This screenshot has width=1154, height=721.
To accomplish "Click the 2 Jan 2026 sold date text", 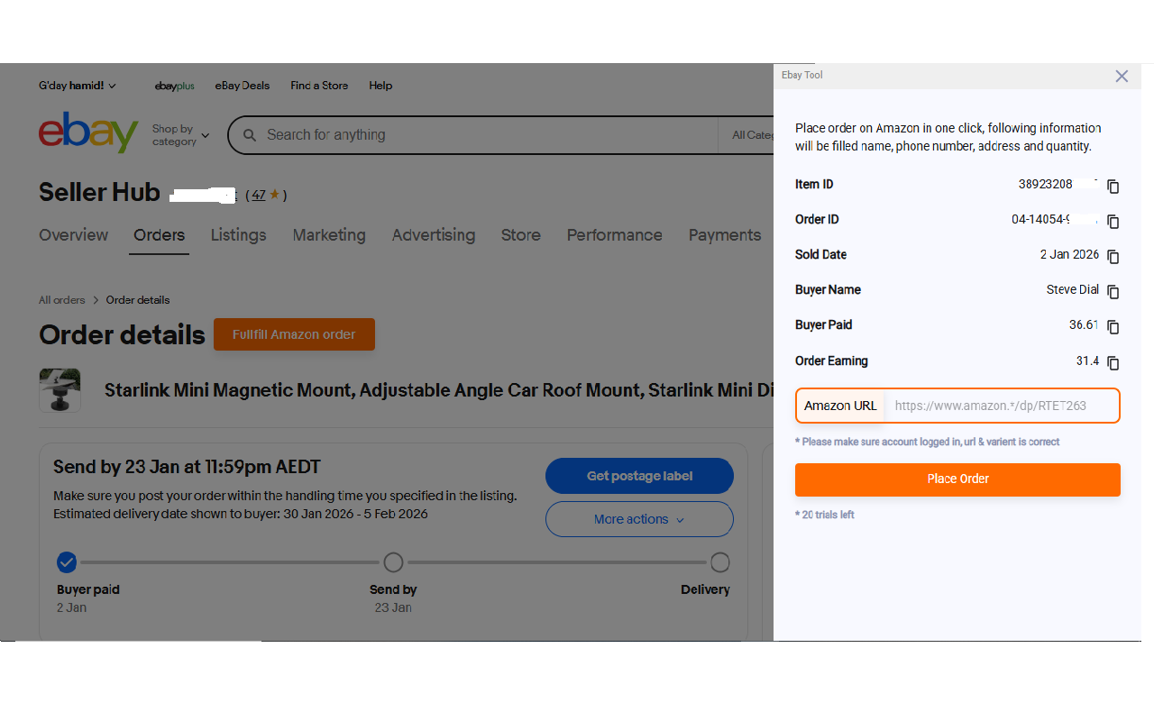I will 1069,255.
